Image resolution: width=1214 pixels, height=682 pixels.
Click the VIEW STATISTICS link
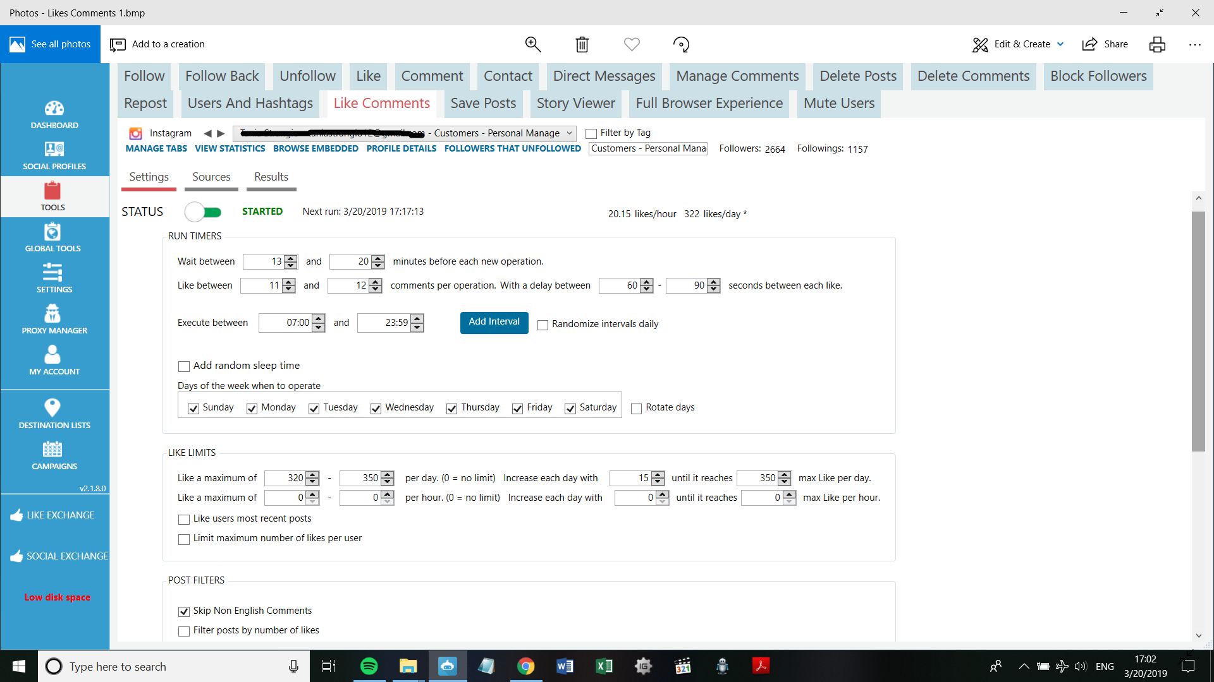(x=230, y=149)
